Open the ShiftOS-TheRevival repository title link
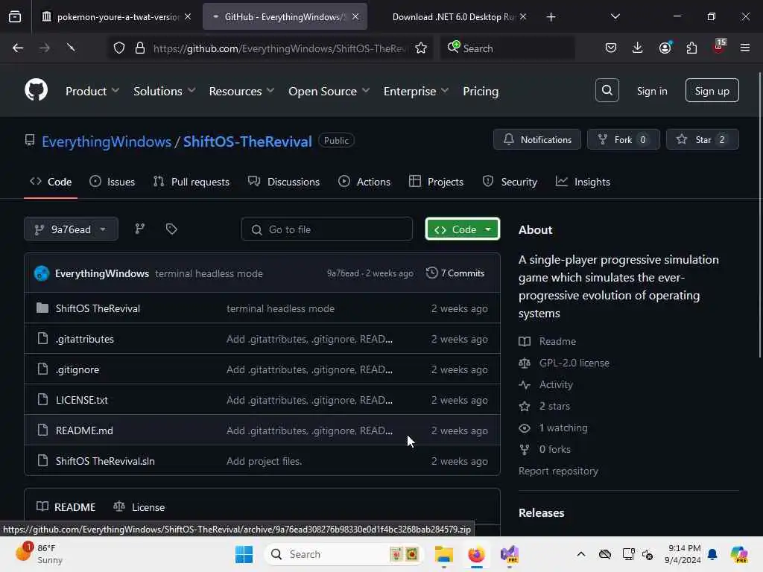The width and height of the screenshot is (763, 572). [x=247, y=142]
